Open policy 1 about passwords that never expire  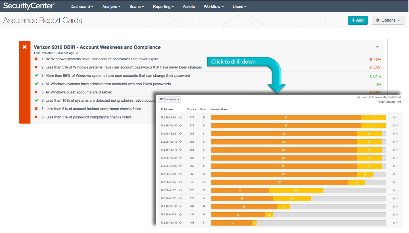[x=100, y=59]
